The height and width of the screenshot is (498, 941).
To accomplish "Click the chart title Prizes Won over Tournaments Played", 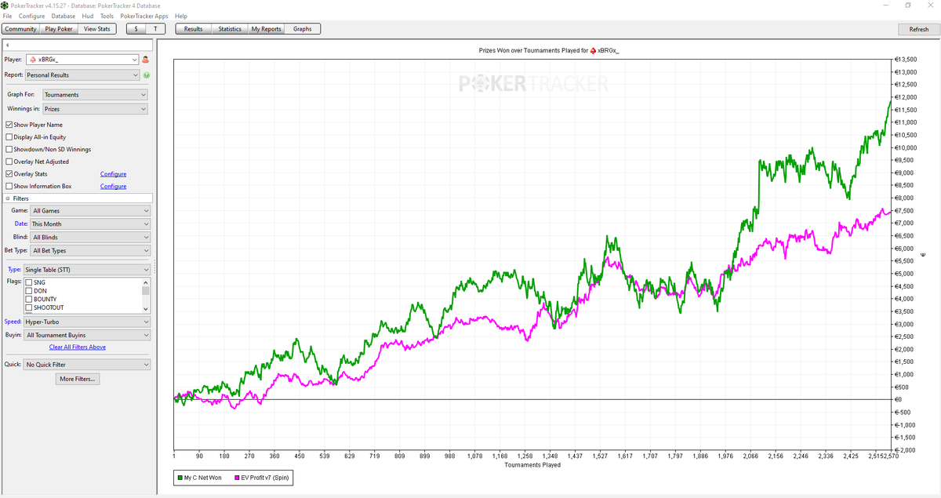I will [x=549, y=50].
